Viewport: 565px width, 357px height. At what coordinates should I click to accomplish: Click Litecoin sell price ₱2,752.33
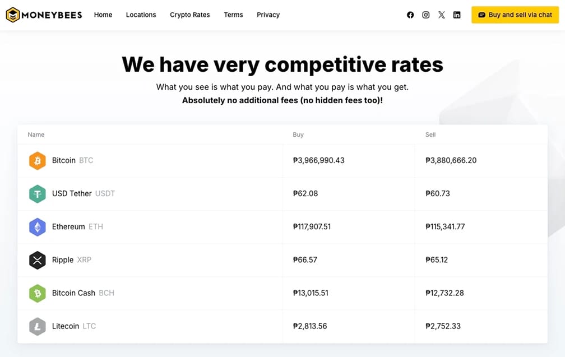[443, 326]
